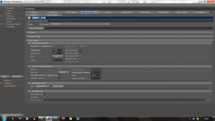Open the Environment tab
Screen dimensions: 215x121
(145, 12)
